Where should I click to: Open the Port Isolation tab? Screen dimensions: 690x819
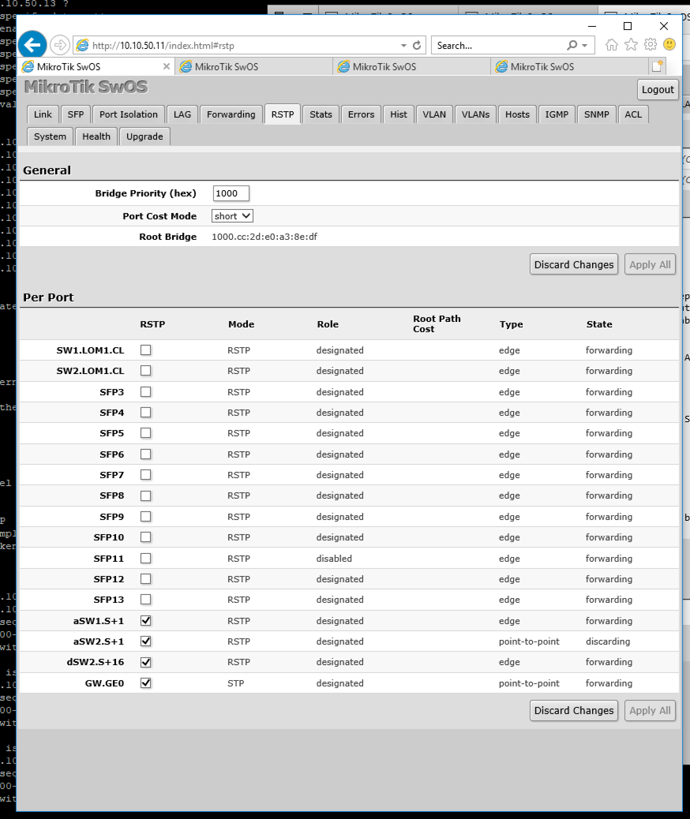tap(128, 114)
